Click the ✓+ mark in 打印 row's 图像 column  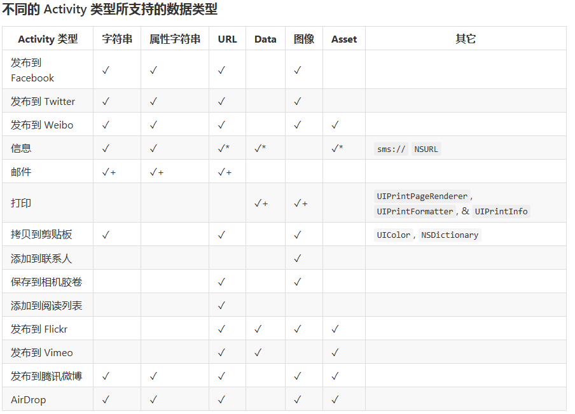pyautogui.click(x=301, y=203)
